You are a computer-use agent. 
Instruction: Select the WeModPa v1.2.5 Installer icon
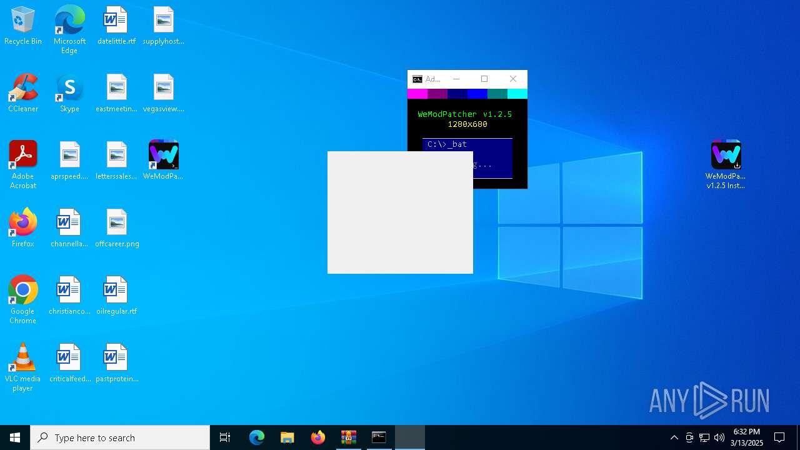(x=726, y=165)
